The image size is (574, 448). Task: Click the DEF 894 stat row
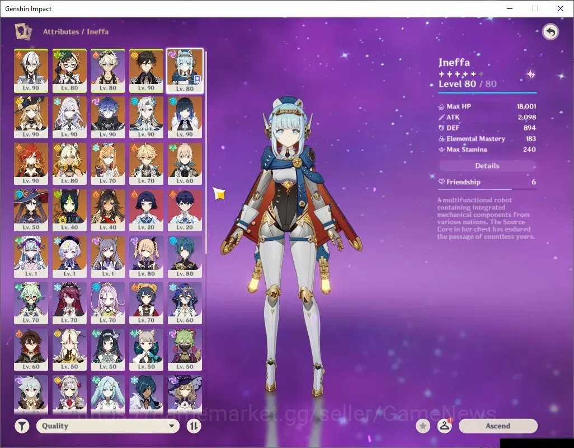[487, 128]
